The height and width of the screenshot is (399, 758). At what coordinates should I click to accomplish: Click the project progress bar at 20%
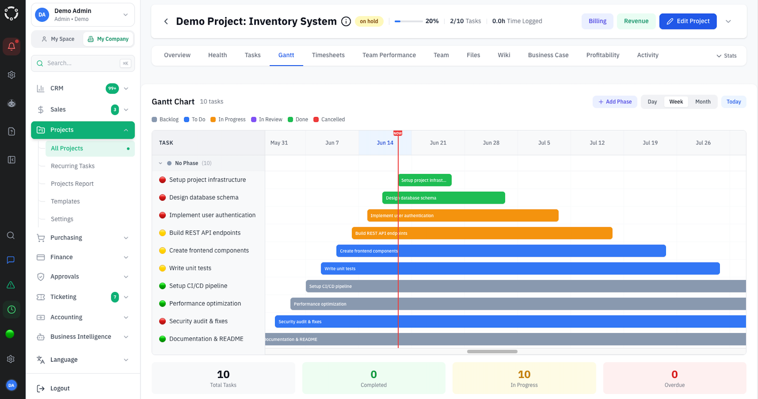click(x=408, y=21)
